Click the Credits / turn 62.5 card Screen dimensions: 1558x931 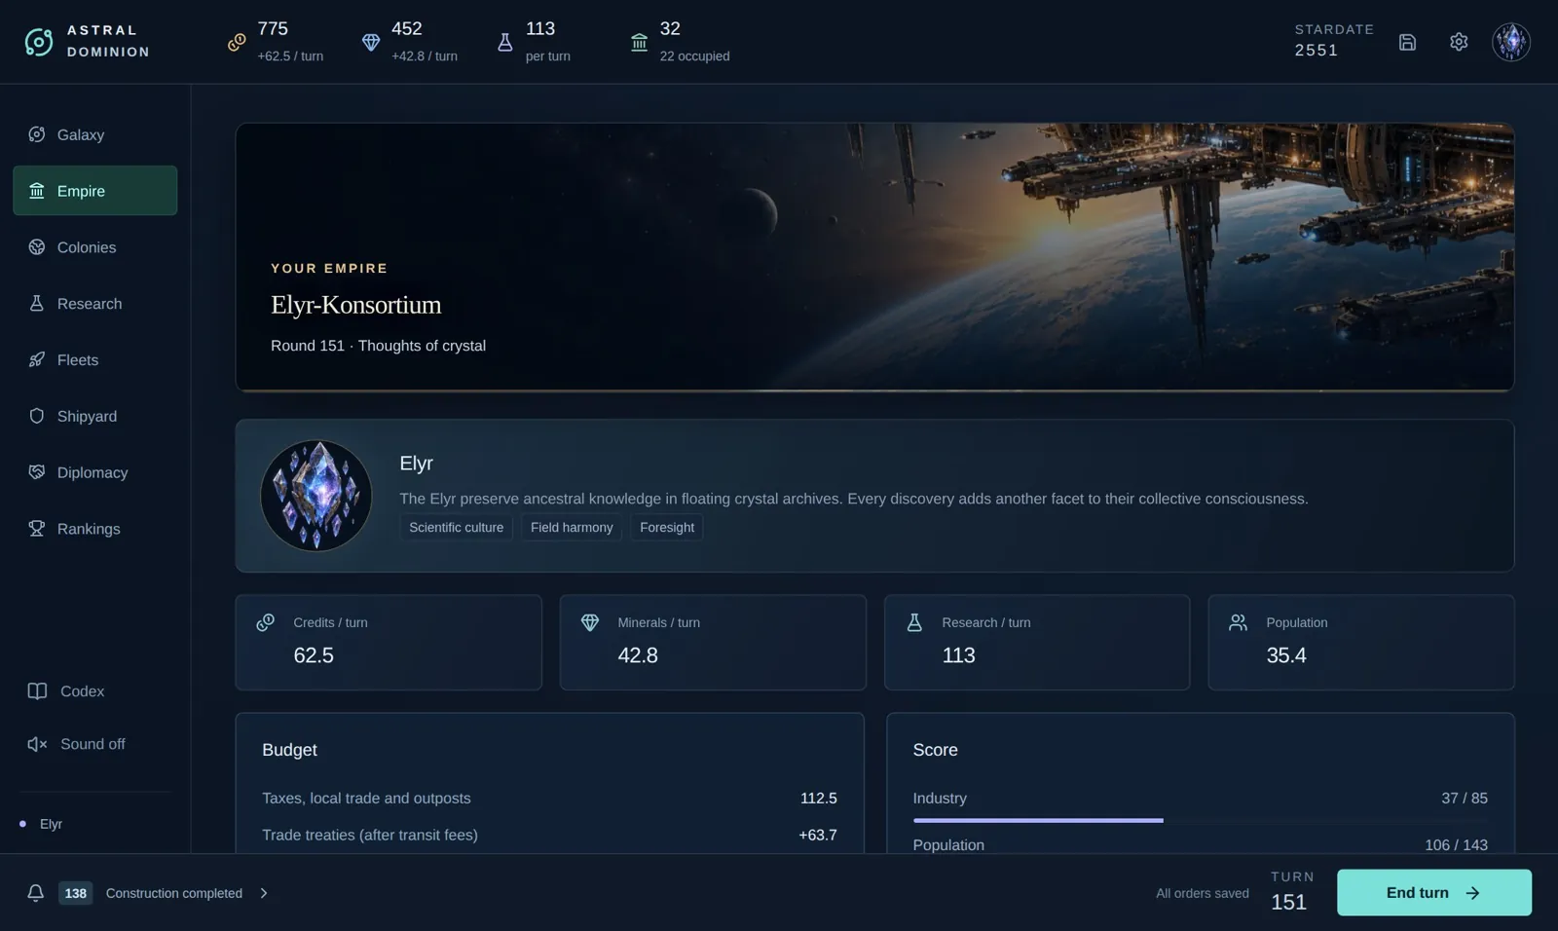pyautogui.click(x=389, y=643)
